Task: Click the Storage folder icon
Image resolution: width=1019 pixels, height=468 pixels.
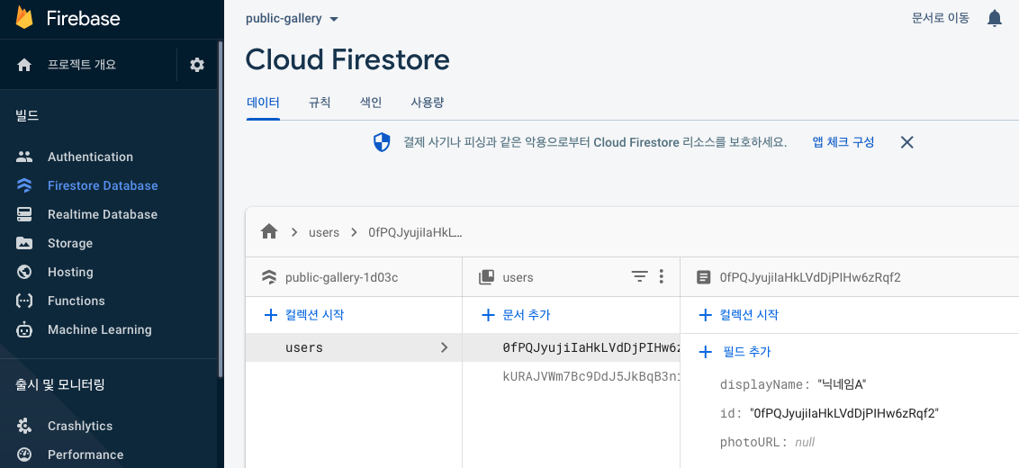Action: (x=24, y=243)
